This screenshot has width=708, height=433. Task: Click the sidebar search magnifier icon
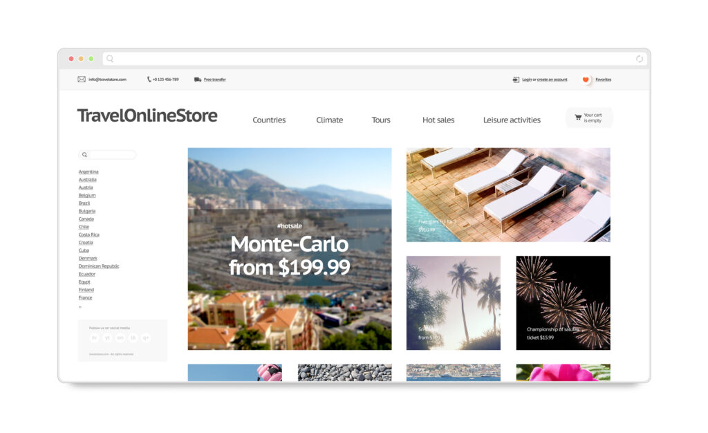coord(85,155)
